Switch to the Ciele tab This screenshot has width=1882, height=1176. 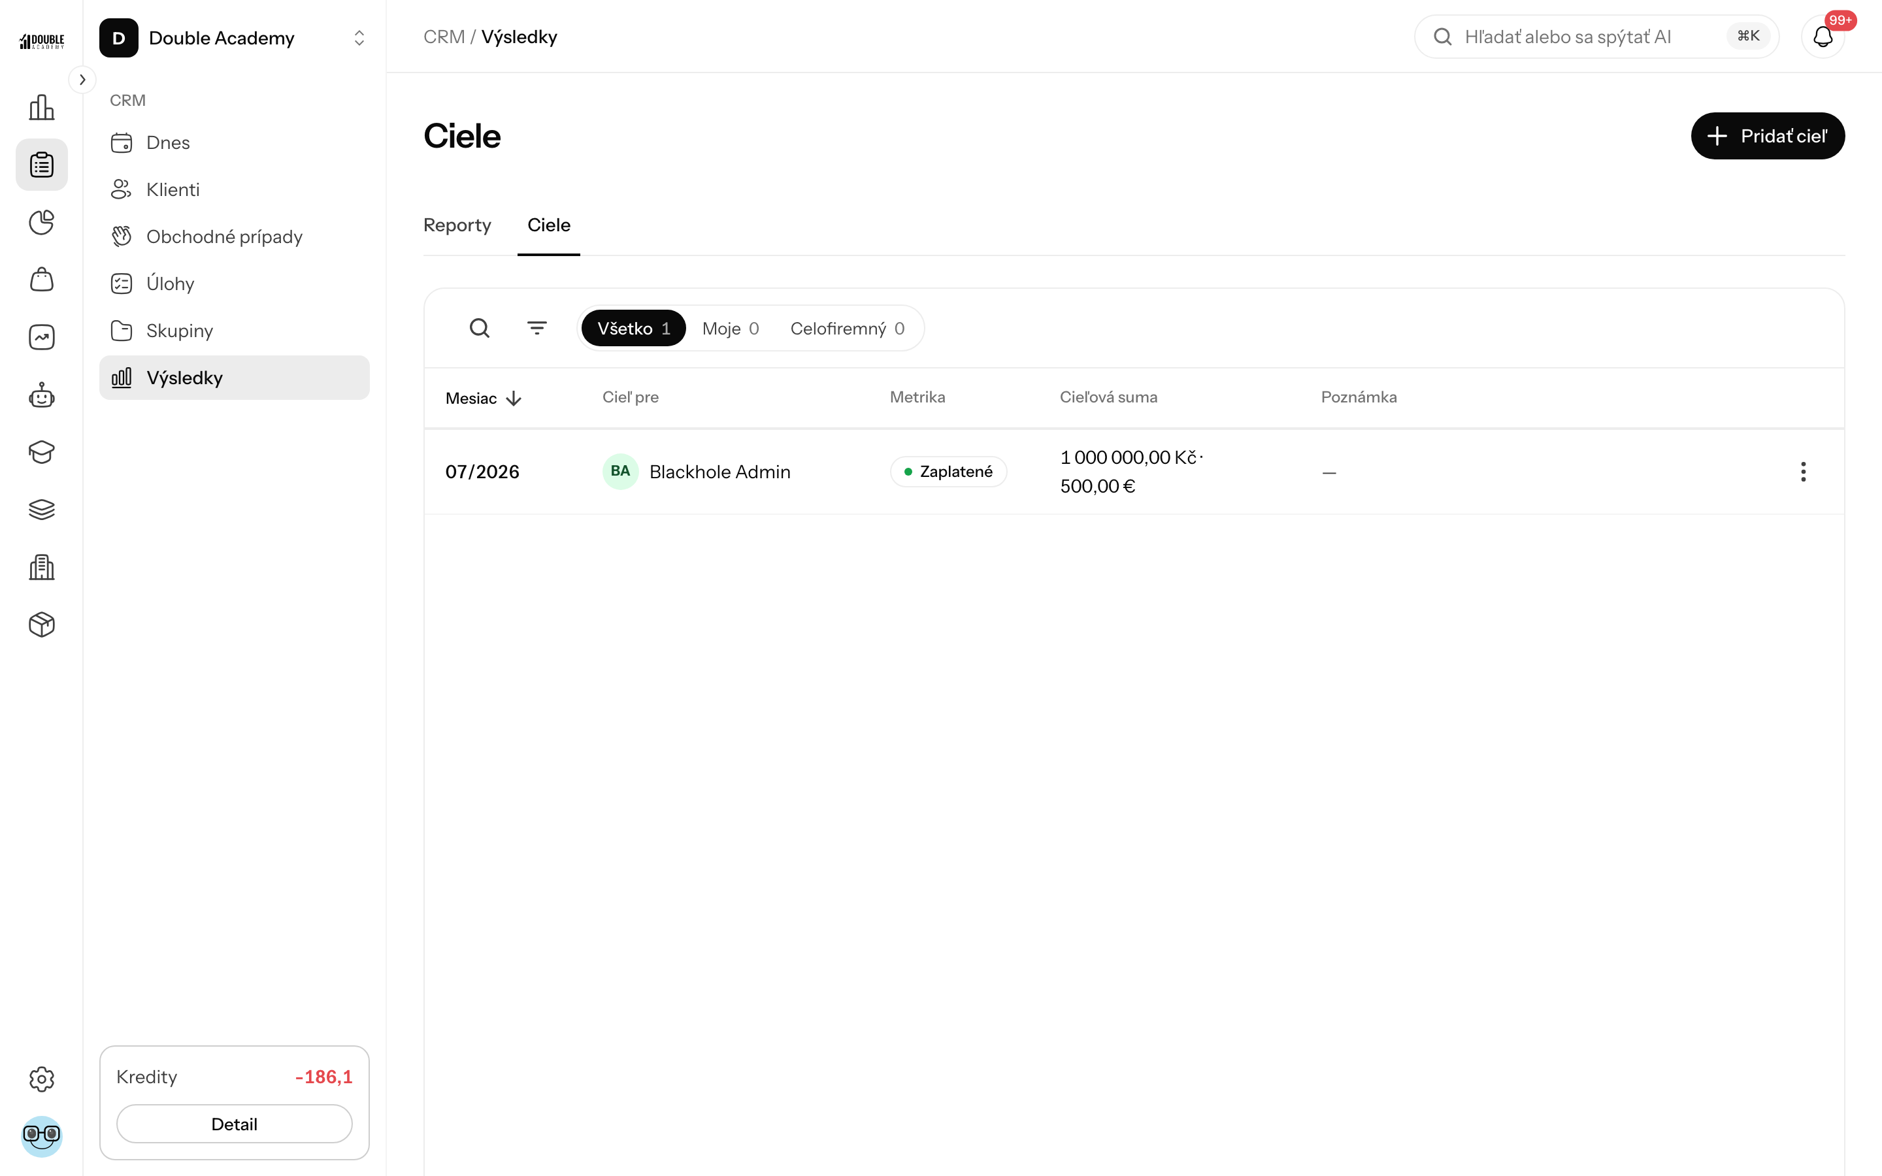click(x=549, y=225)
